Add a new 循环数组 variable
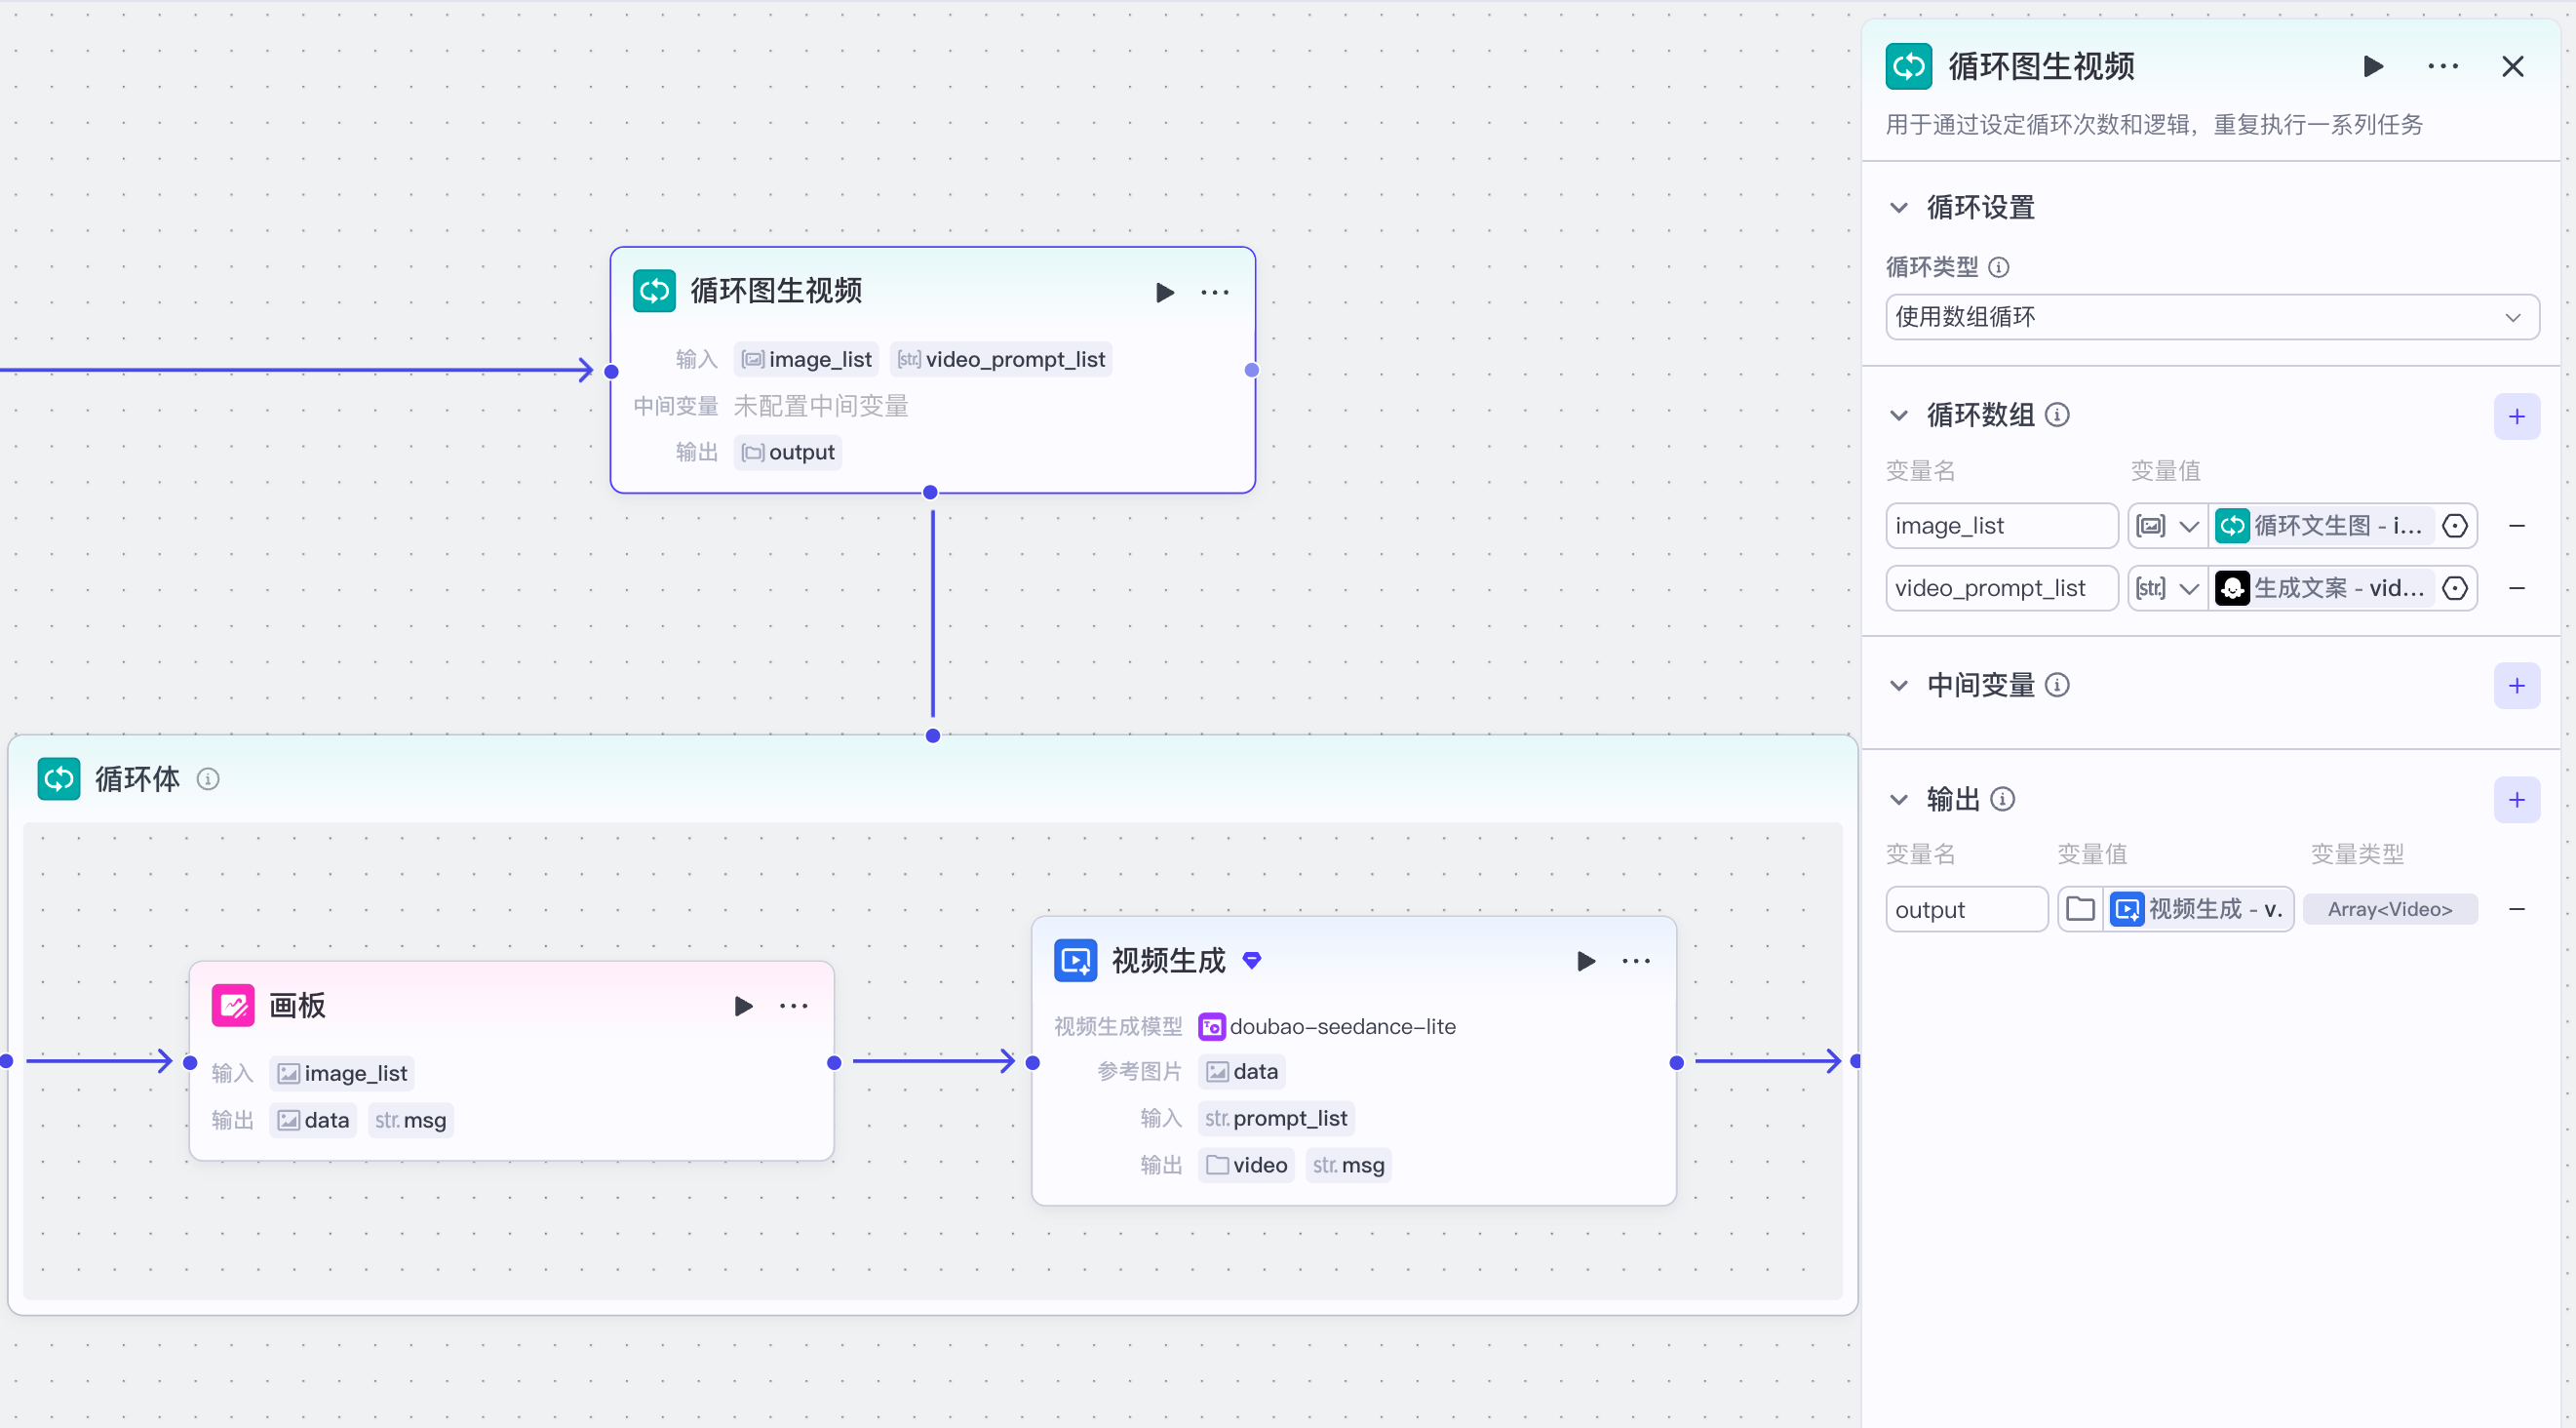The width and height of the screenshot is (2576, 1428). [2516, 416]
